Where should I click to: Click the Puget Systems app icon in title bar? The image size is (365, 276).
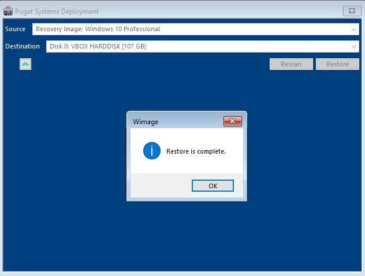click(8, 12)
